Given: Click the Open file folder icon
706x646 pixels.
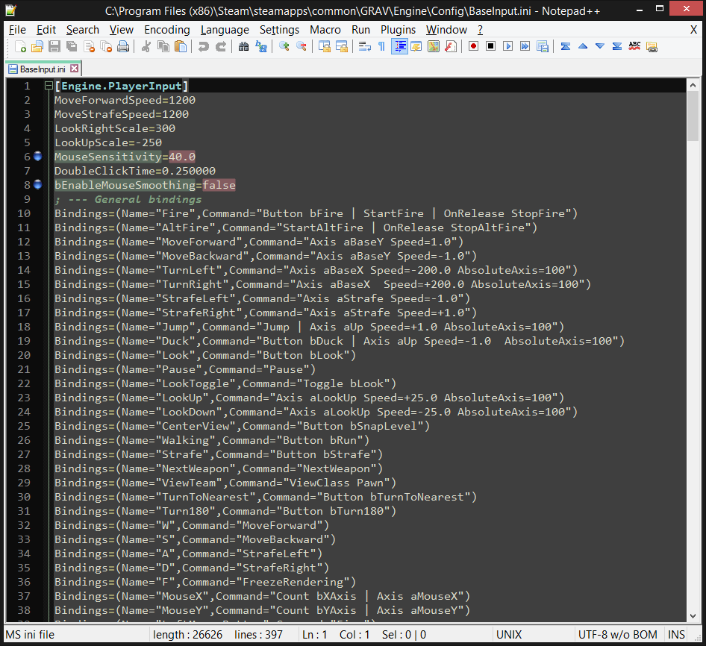Looking at the screenshot, I should point(37,46).
